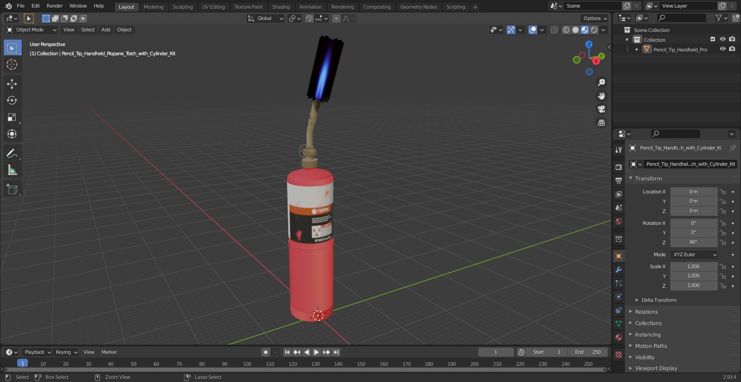Open the File menu

[21, 6]
